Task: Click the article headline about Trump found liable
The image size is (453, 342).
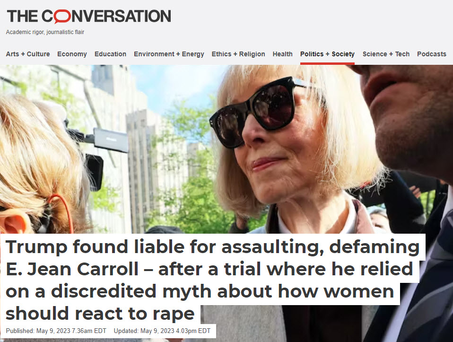Action: coord(212,280)
